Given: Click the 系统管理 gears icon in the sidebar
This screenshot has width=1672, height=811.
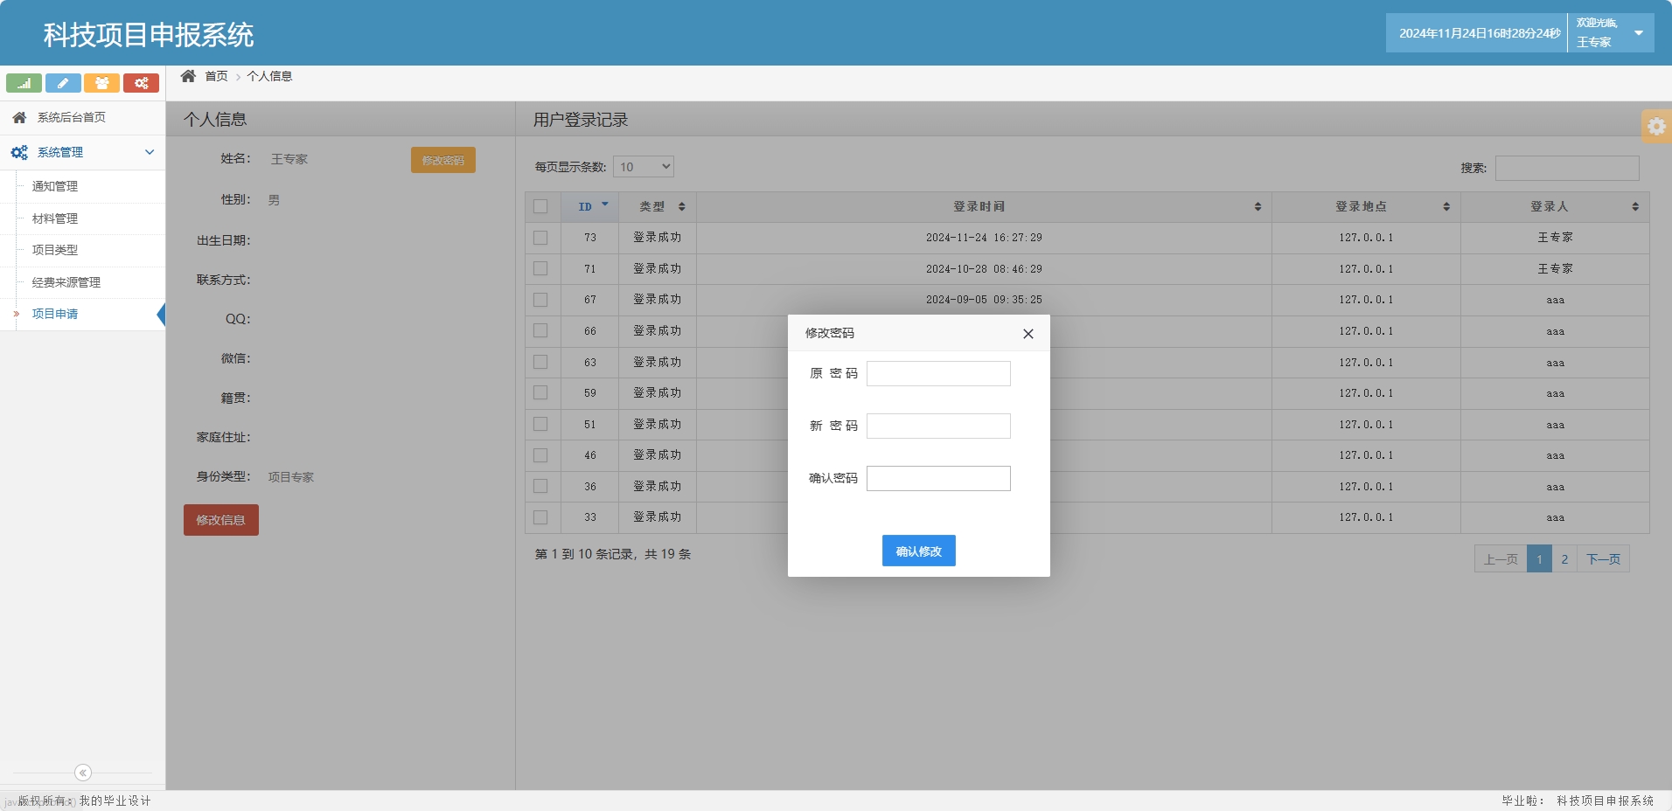Looking at the screenshot, I should (x=19, y=151).
